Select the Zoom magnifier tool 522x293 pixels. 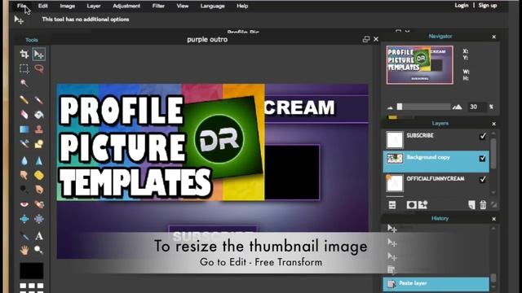[39, 250]
